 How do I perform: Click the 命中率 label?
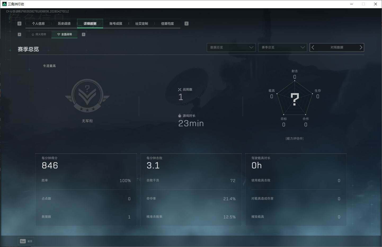pyautogui.click(x=151, y=199)
